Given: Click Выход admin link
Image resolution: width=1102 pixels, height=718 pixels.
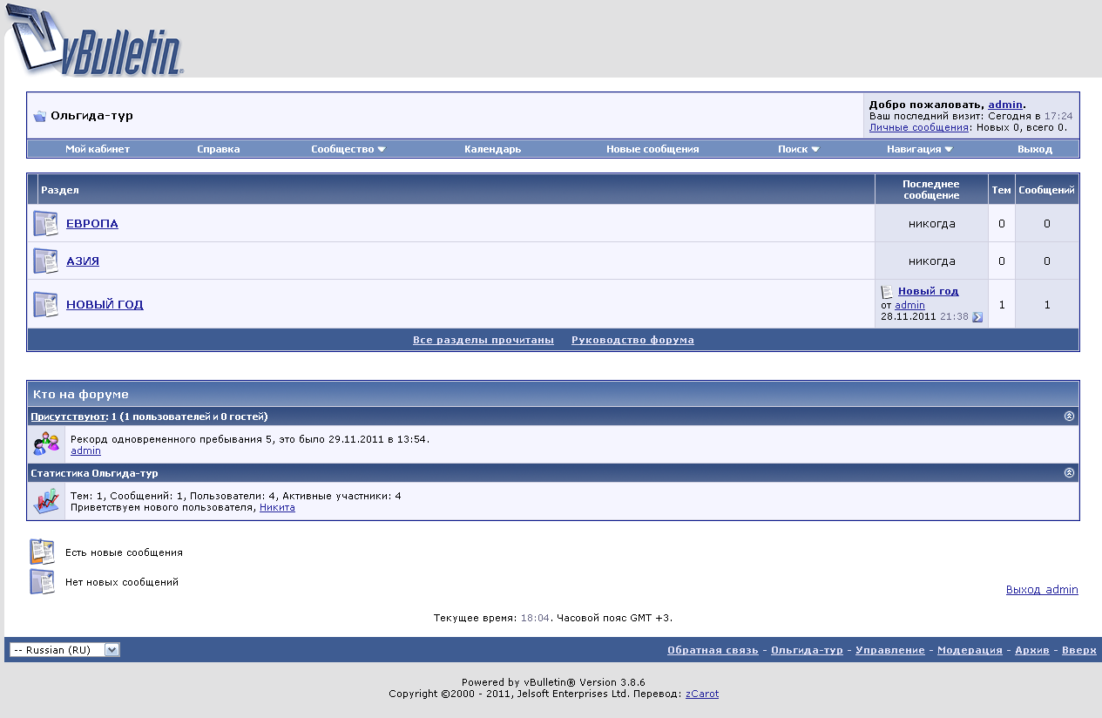Looking at the screenshot, I should [x=1042, y=590].
